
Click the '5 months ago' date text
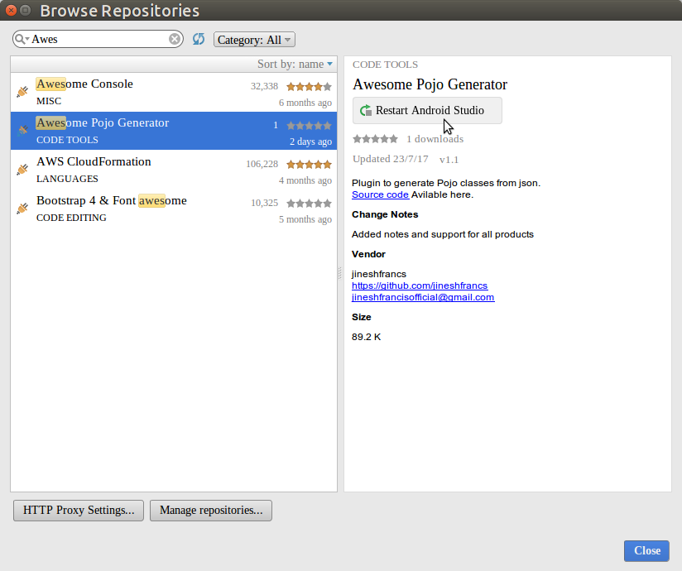[305, 219]
